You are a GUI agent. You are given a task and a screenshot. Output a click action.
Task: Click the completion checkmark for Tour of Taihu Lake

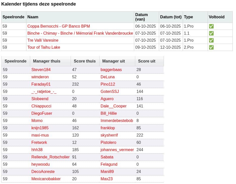211,47
